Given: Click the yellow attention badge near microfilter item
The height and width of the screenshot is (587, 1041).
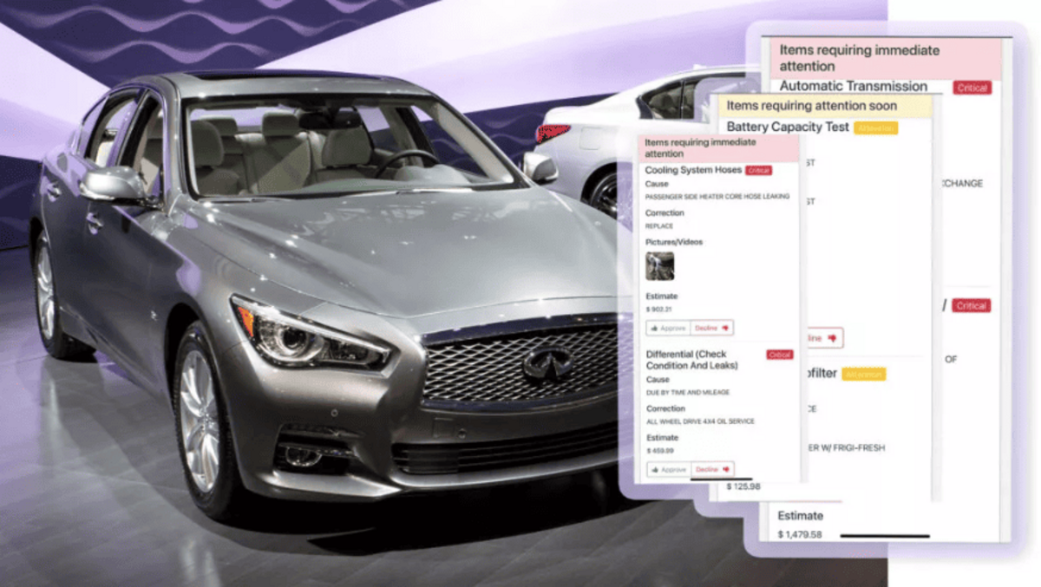Looking at the screenshot, I should pyautogui.click(x=862, y=375).
